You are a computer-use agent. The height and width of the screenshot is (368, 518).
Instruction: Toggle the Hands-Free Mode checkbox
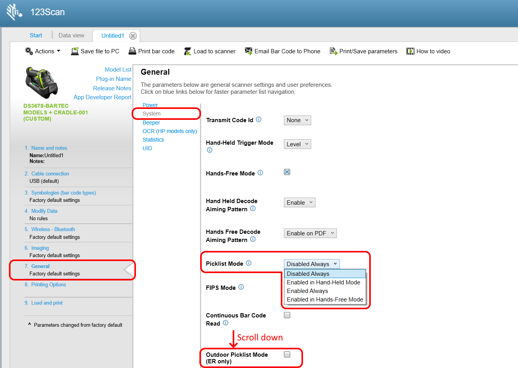tap(287, 172)
